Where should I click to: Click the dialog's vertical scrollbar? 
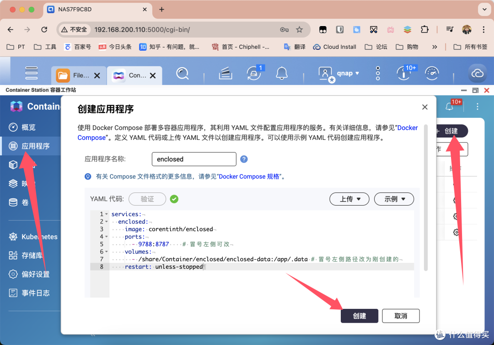click(426, 196)
